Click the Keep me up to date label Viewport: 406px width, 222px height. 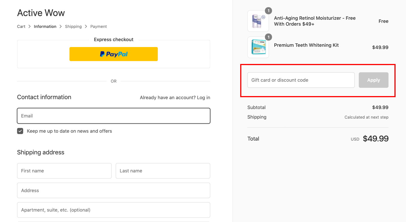tap(69, 131)
